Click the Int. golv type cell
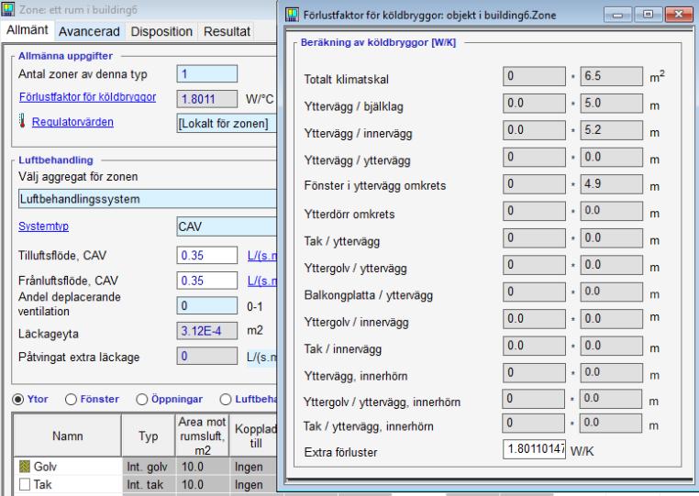This screenshot has height=496, width=699. point(149,467)
